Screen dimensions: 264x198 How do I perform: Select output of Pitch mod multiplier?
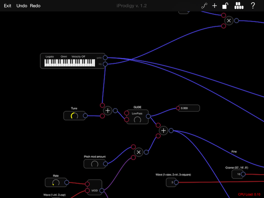click(146, 152)
